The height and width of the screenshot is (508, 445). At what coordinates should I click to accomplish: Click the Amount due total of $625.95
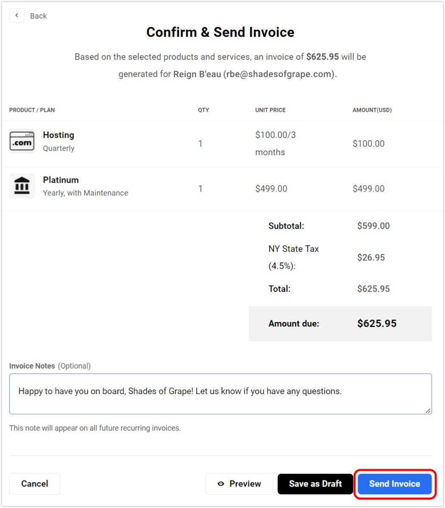coord(376,323)
